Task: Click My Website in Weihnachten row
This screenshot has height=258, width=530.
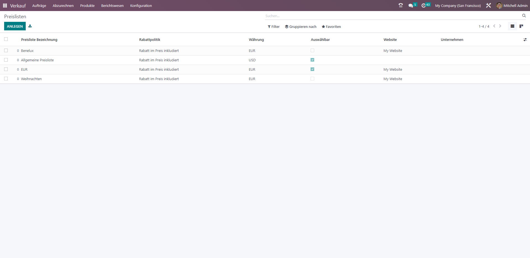Action: (x=393, y=79)
